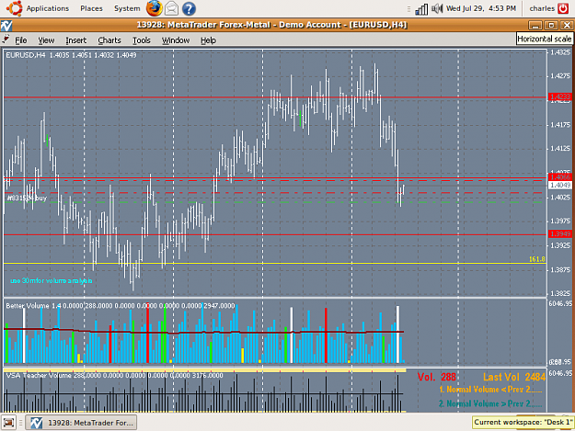Viewport: 575px width, 431px height.
Task: Click the 6046.95 Better Volume scale value
Action: coord(560,303)
